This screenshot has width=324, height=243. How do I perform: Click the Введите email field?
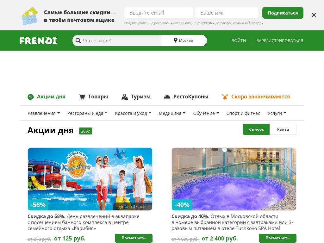point(159,13)
